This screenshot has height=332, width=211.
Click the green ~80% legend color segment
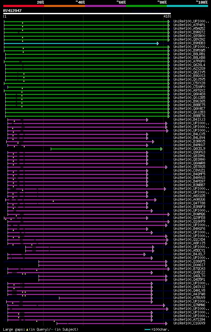pos(146,6)
